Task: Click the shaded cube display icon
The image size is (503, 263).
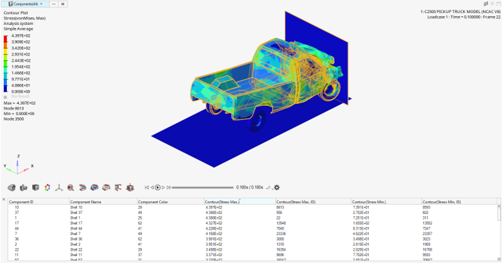Action: coord(35,187)
